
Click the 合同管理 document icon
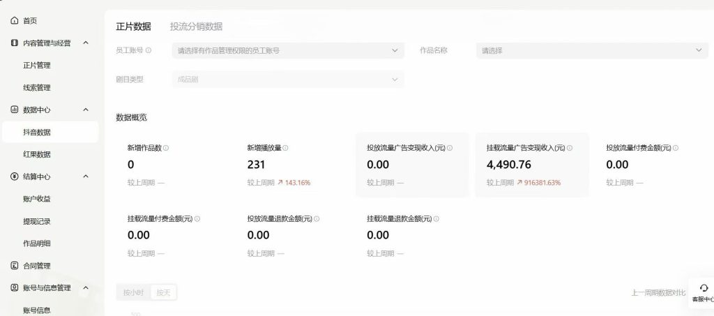(15, 266)
